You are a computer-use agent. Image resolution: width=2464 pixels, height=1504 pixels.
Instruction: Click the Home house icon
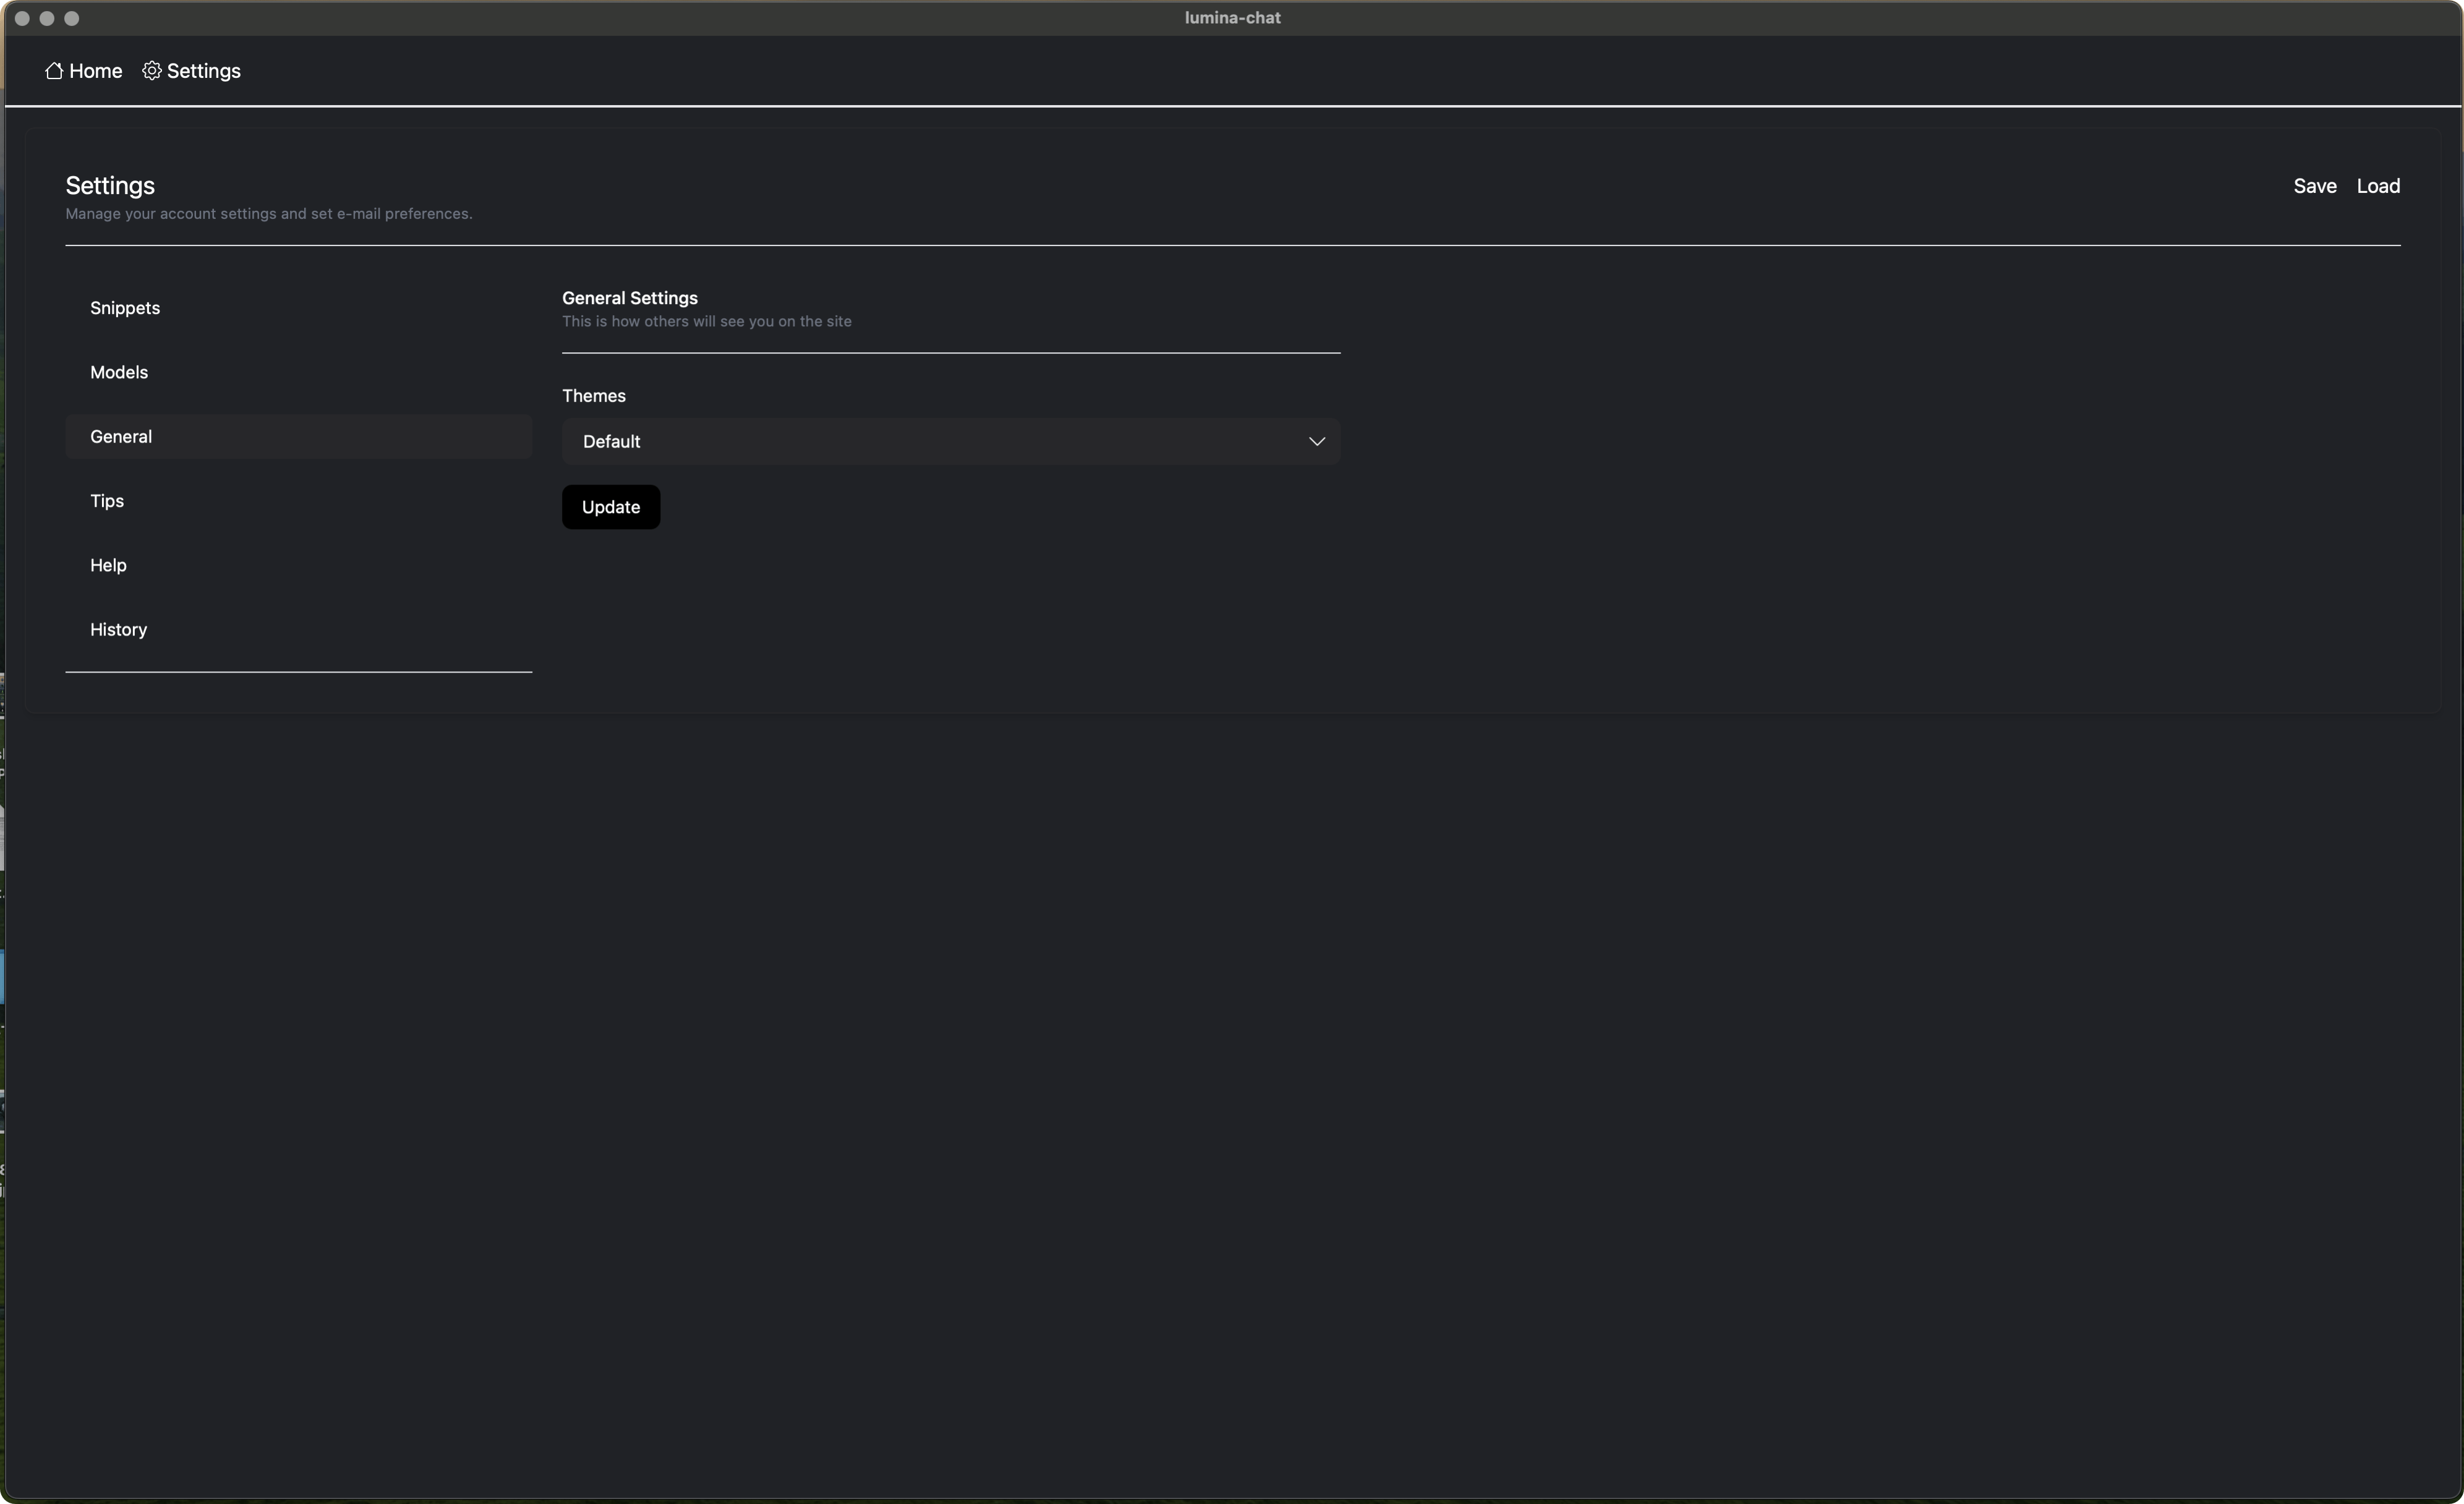coord(54,71)
